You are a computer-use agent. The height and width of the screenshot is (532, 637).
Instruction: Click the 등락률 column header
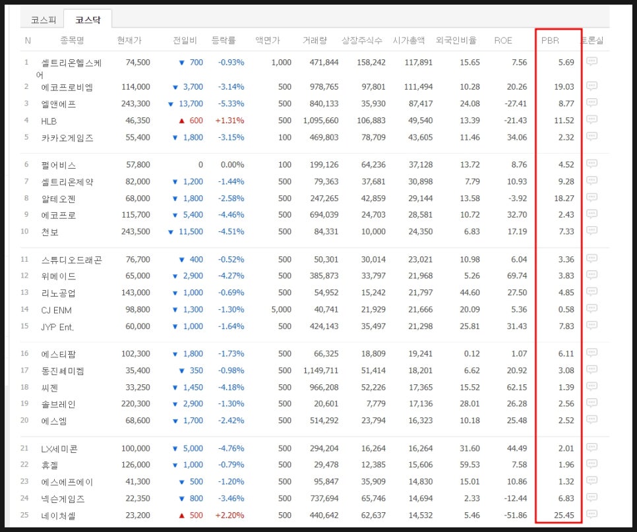[x=224, y=40]
